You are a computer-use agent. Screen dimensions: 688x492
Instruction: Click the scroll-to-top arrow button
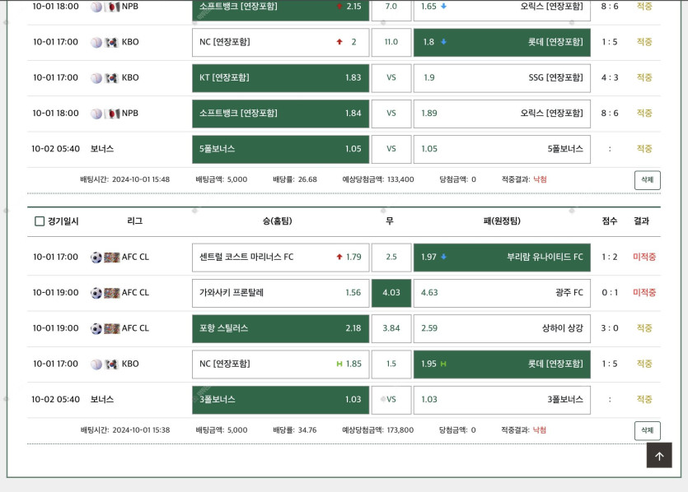coord(658,455)
